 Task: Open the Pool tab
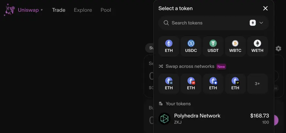tap(106, 10)
